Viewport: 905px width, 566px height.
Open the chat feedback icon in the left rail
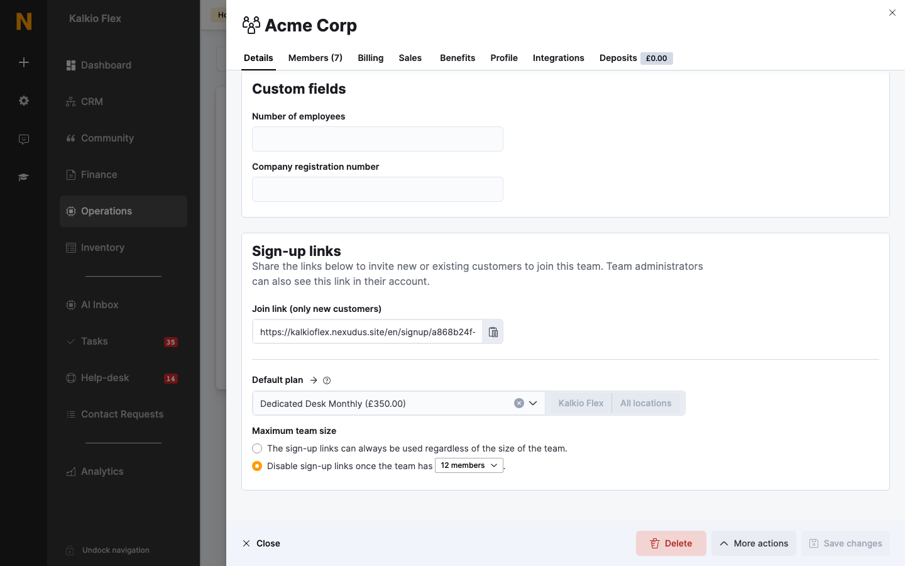pos(24,140)
